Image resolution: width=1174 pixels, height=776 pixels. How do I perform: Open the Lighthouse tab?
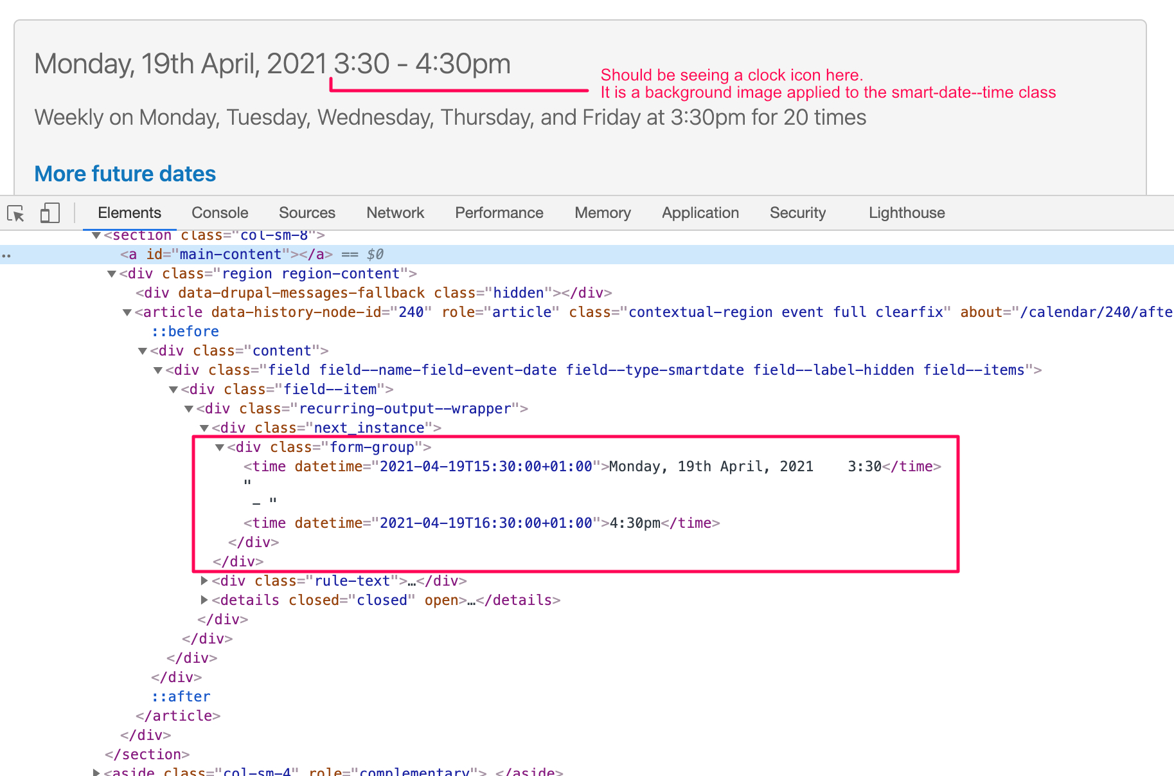click(906, 213)
